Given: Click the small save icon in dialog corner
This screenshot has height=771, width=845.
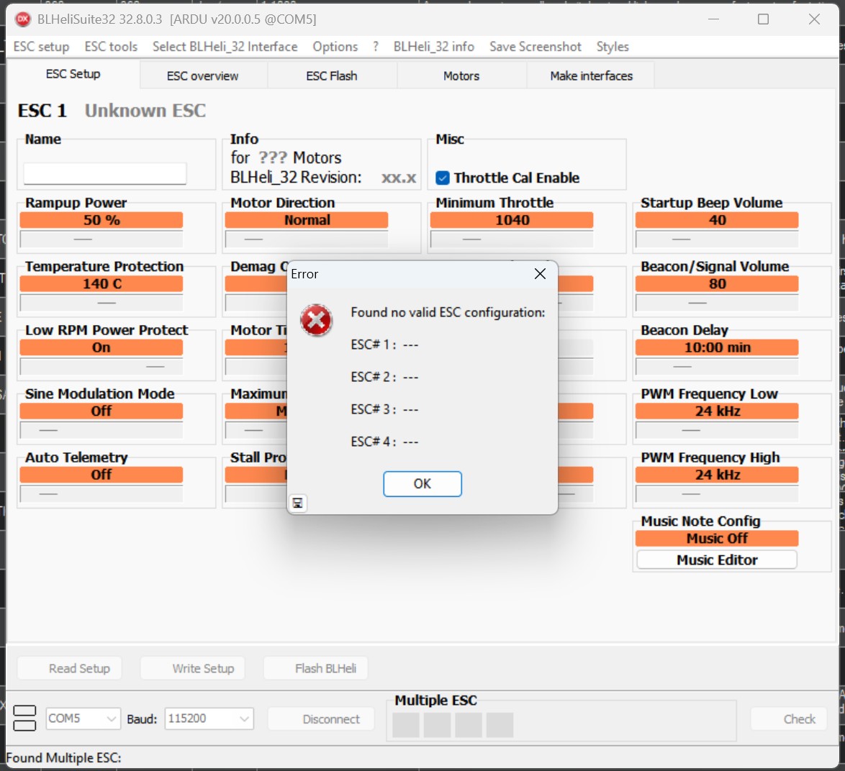Looking at the screenshot, I should 298,503.
